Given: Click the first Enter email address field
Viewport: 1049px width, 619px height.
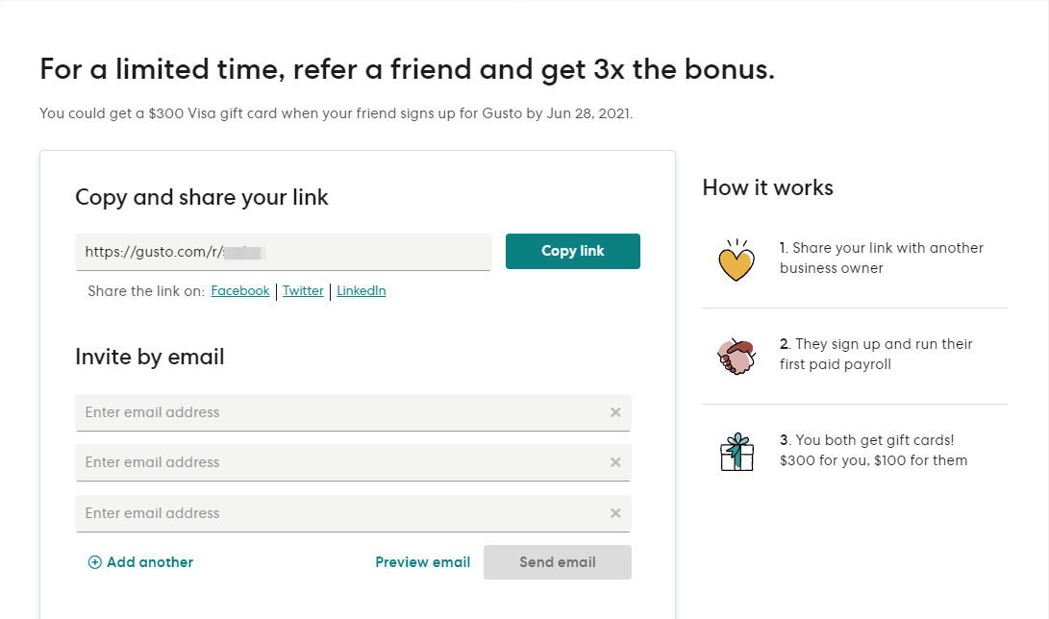Looking at the screenshot, I should point(288,411).
